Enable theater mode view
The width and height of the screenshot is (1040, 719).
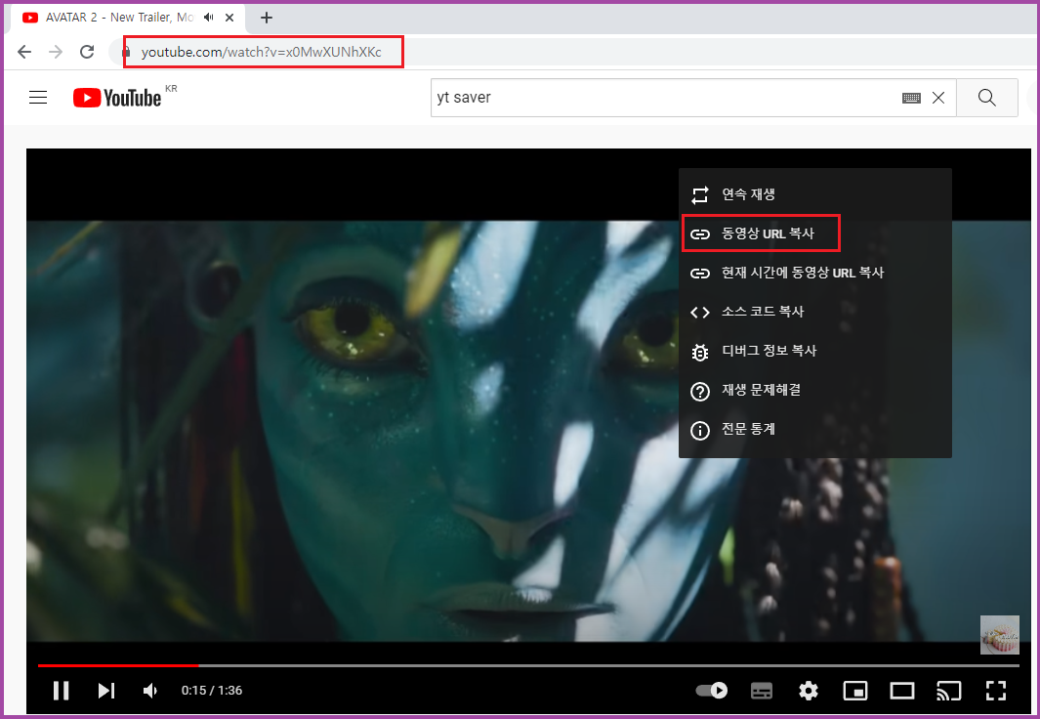(x=902, y=691)
